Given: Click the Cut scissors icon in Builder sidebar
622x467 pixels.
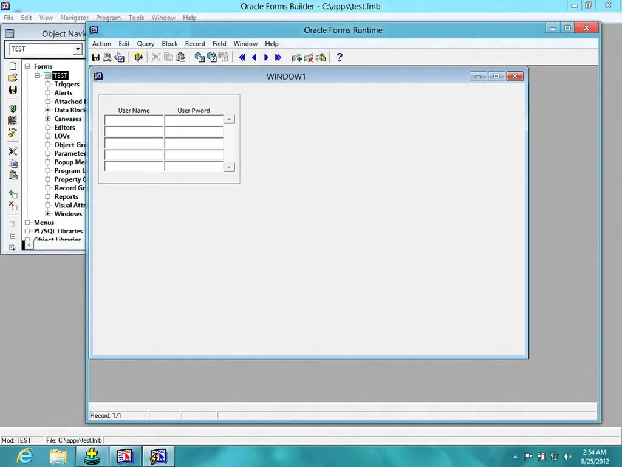Looking at the screenshot, I should click(13, 151).
